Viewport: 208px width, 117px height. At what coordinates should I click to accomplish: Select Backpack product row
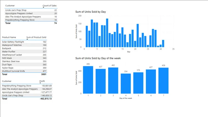[x=24, y=48]
